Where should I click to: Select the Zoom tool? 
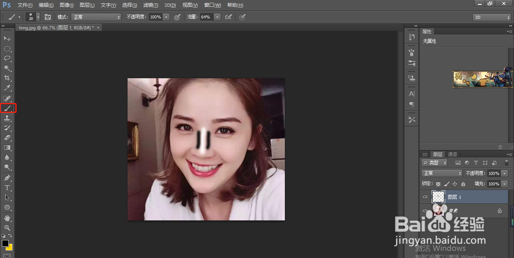[7, 228]
